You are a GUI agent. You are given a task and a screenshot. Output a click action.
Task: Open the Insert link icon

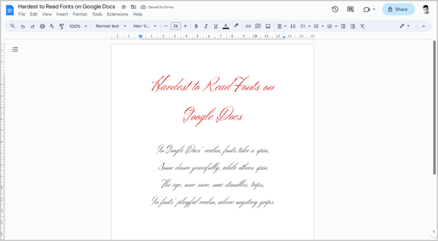(x=248, y=26)
